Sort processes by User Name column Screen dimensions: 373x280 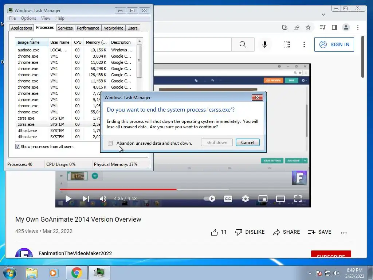tap(60, 42)
